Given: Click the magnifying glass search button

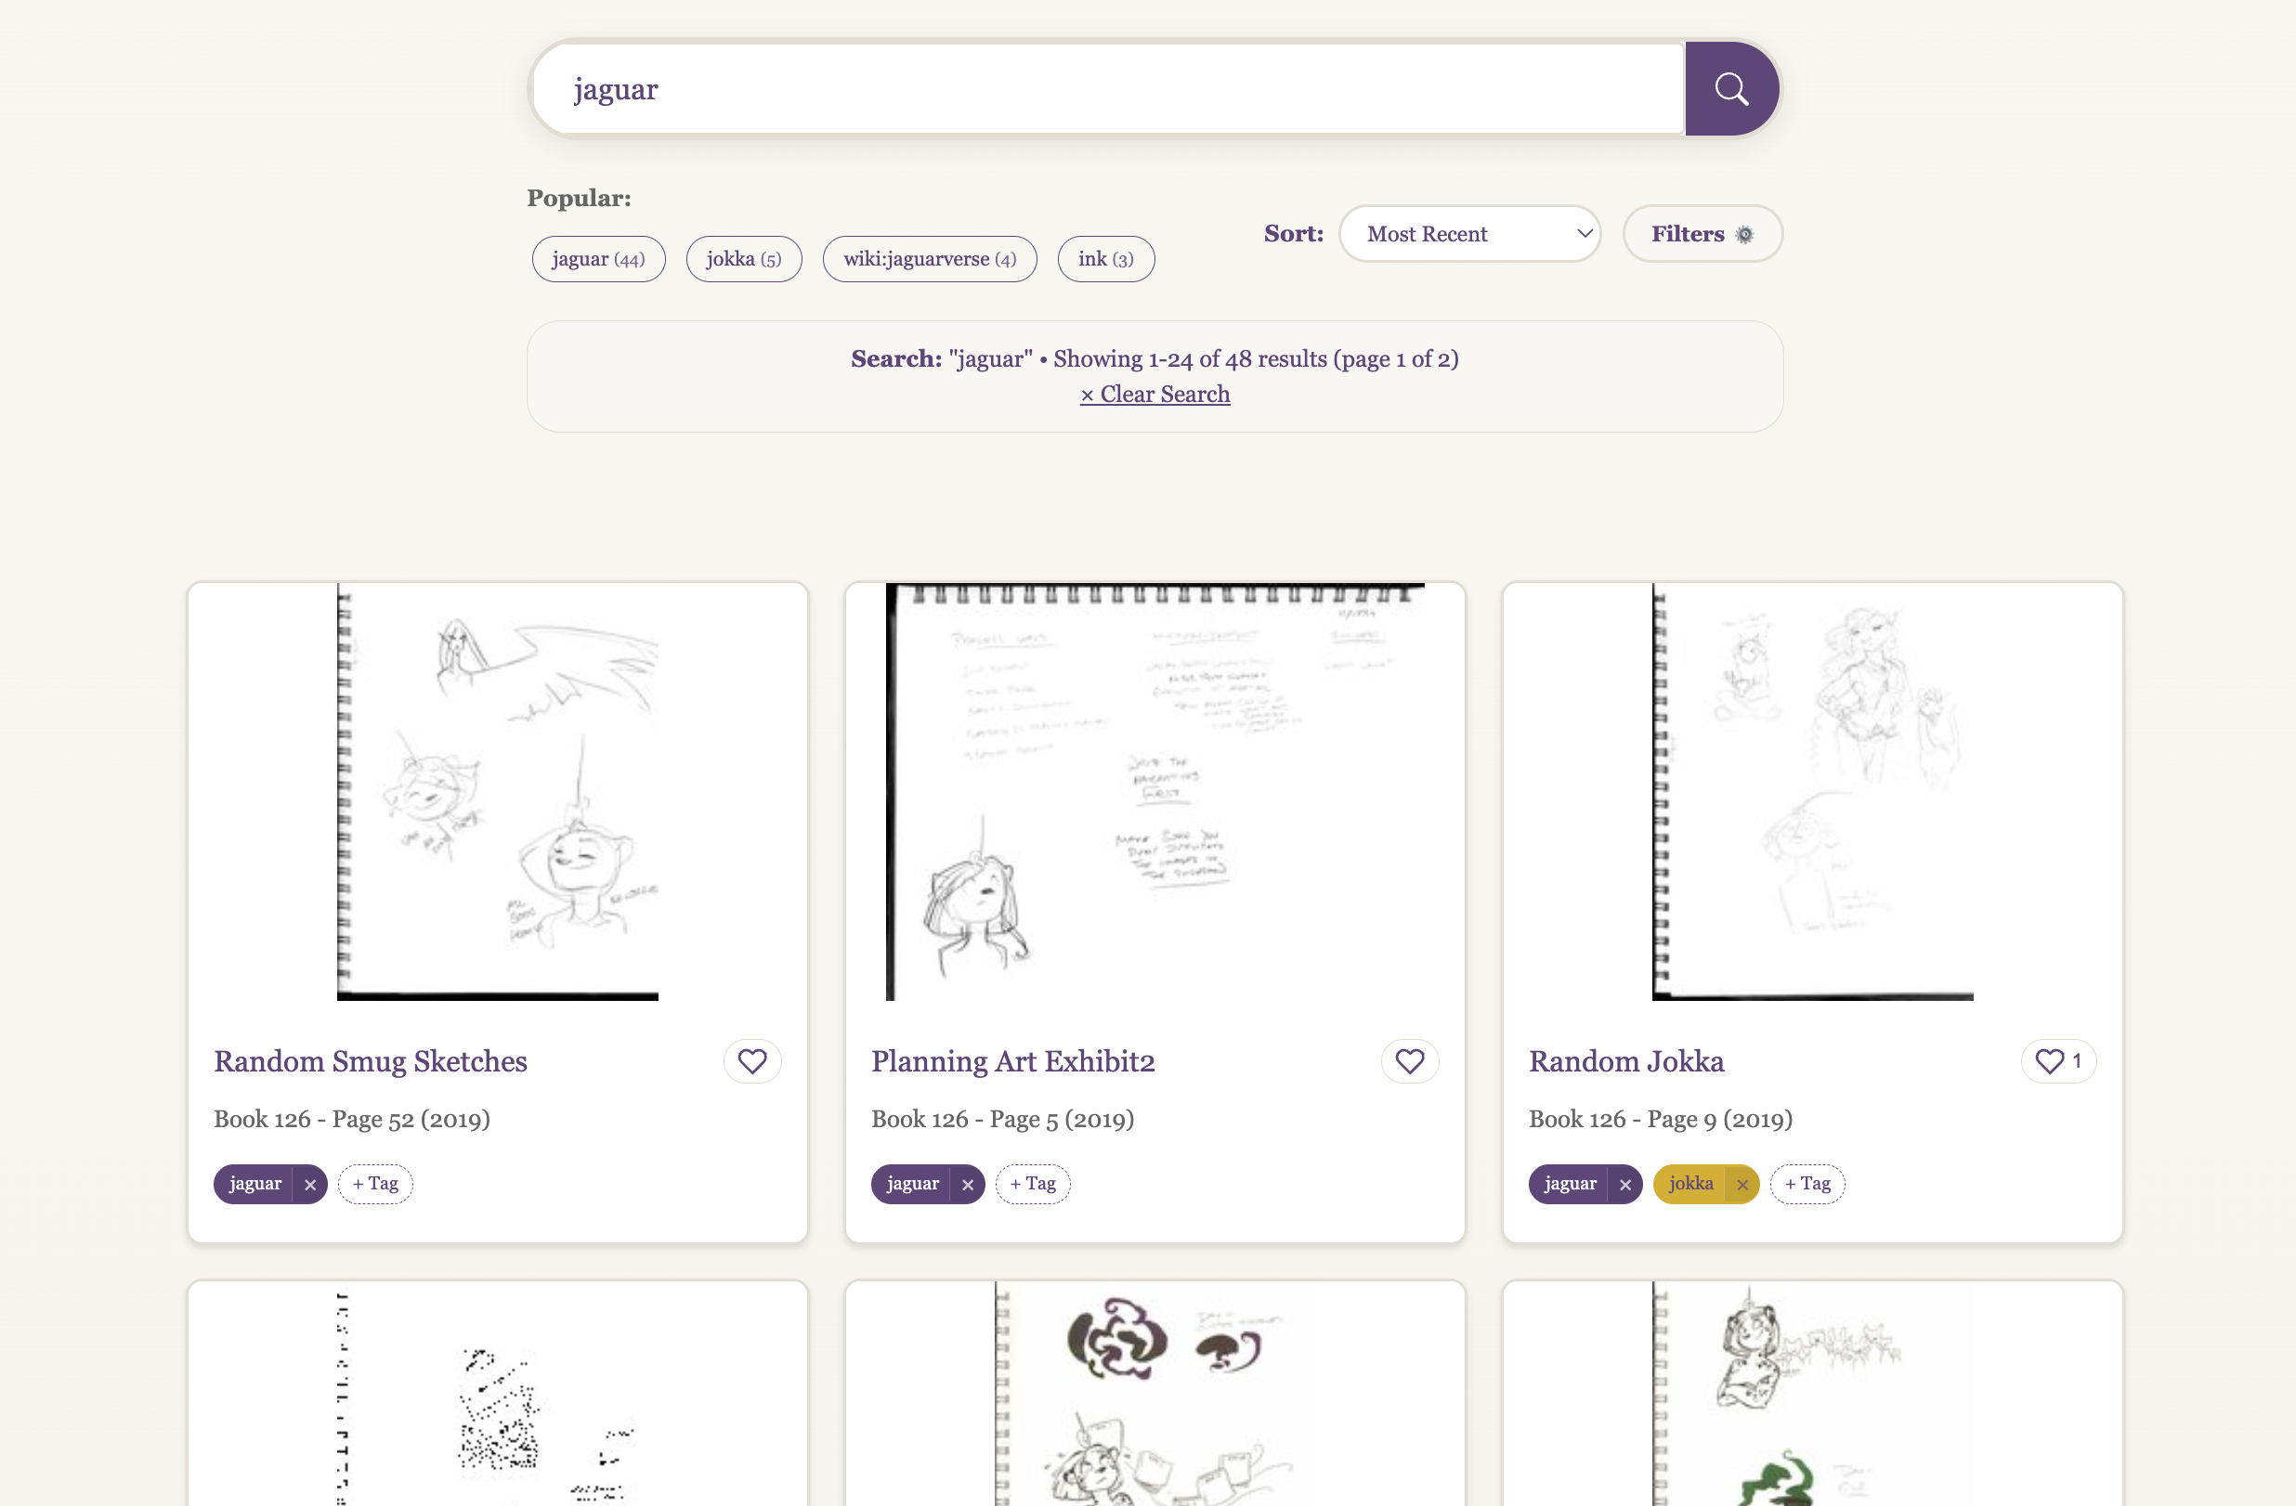Looking at the screenshot, I should click(1730, 89).
